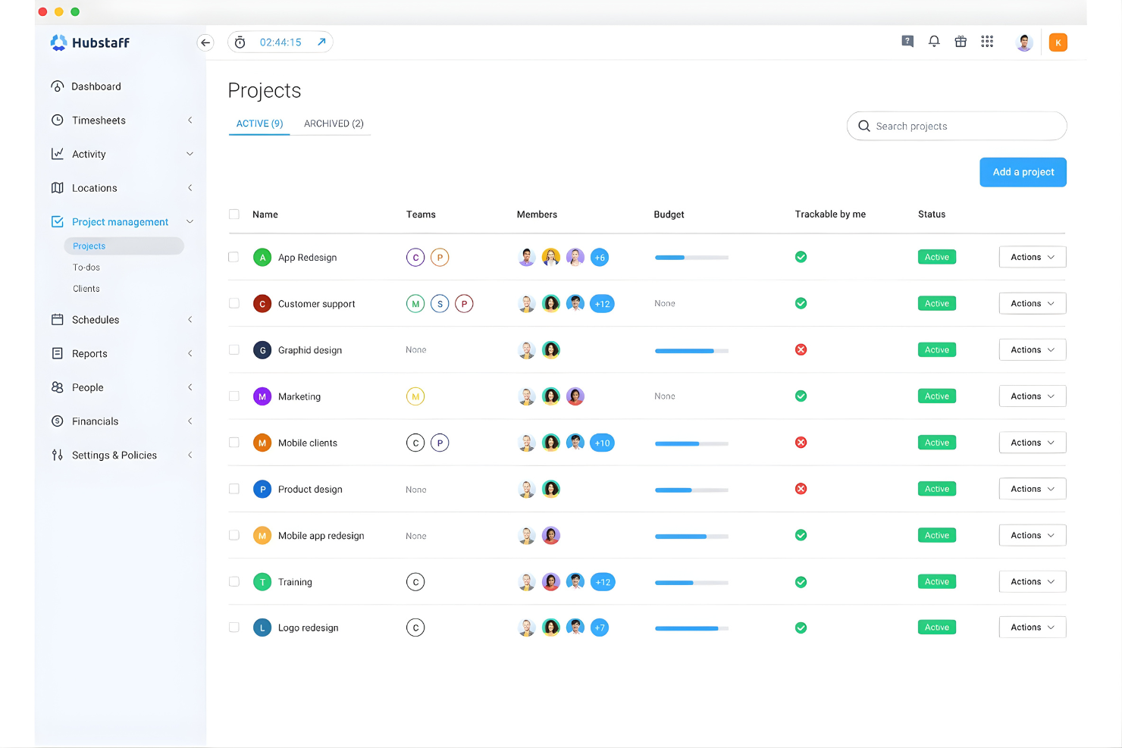
Task: Open the notifications bell
Action: pos(934,42)
